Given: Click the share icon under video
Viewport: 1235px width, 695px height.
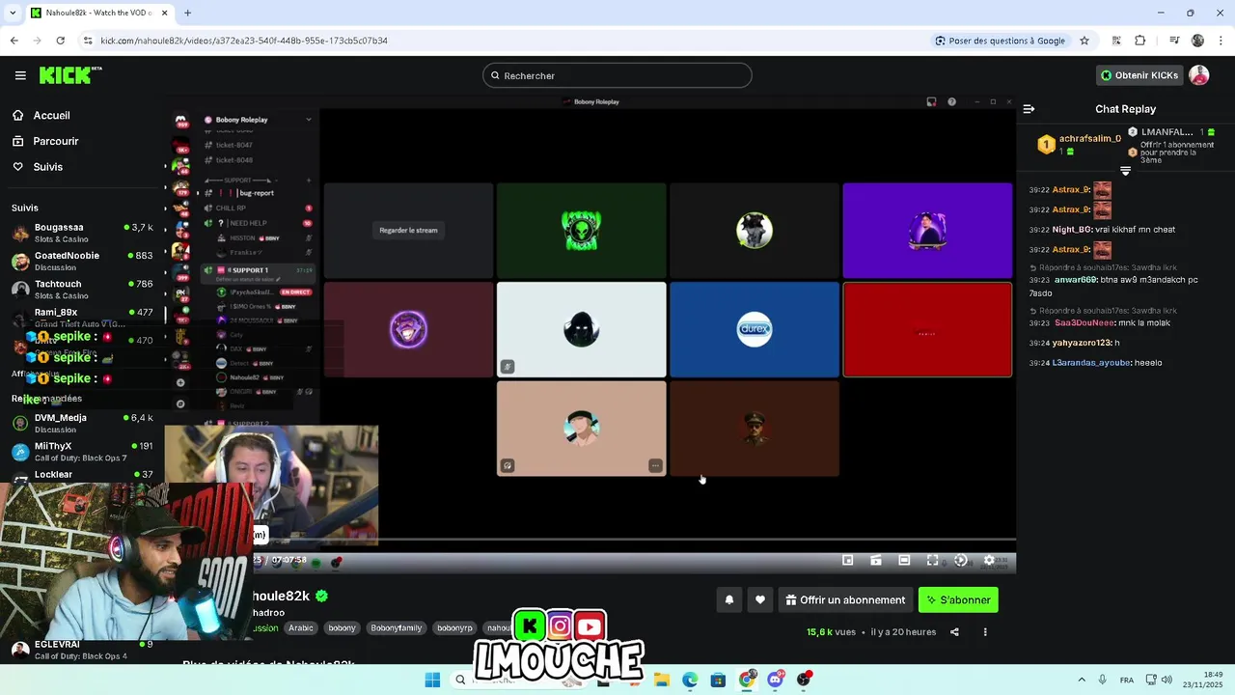Looking at the screenshot, I should point(954,632).
